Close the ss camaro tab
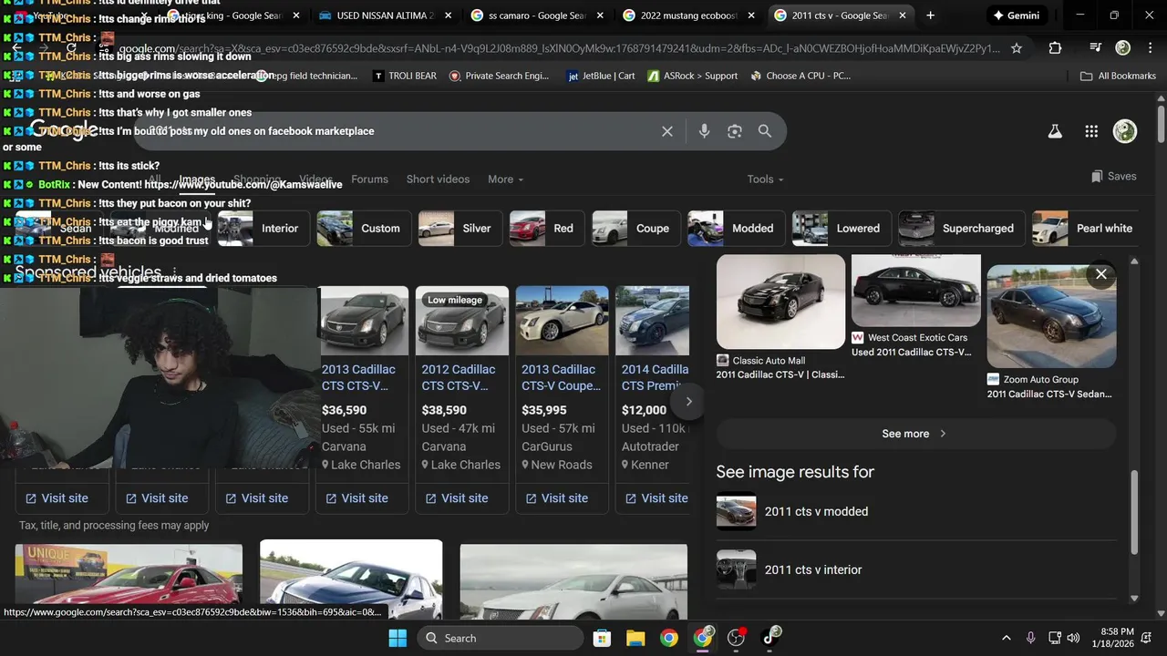Image resolution: width=1167 pixels, height=656 pixels. point(599,15)
